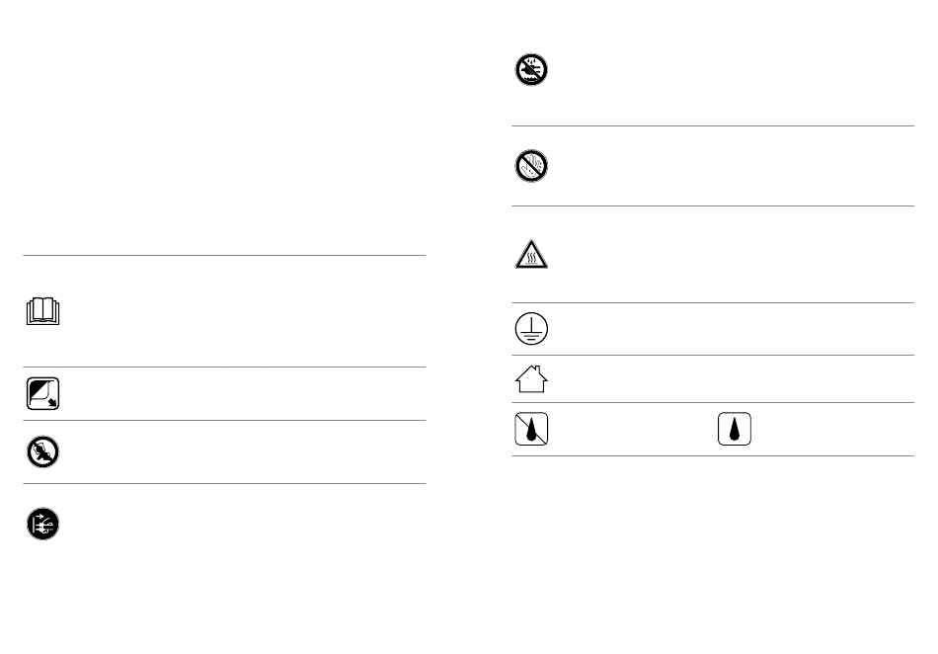
Task: Click divider between film and do-not-disassemble icons
Action: pos(224,420)
